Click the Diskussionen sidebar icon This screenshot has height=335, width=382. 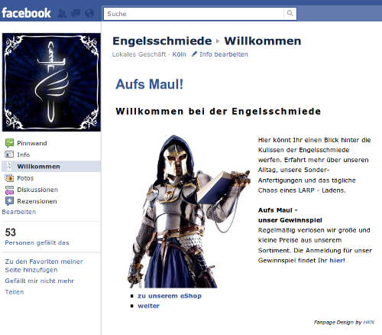[9, 190]
